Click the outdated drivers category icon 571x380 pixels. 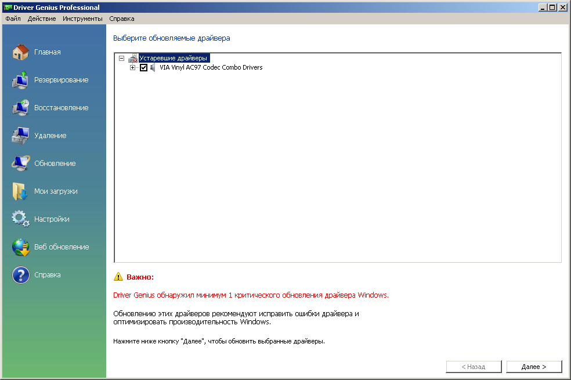132,58
